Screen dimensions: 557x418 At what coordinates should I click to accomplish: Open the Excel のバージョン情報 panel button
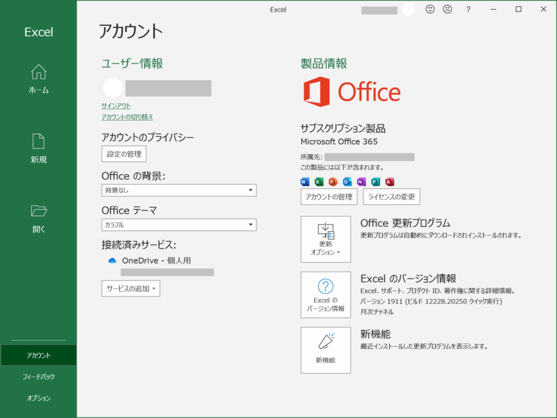324,294
